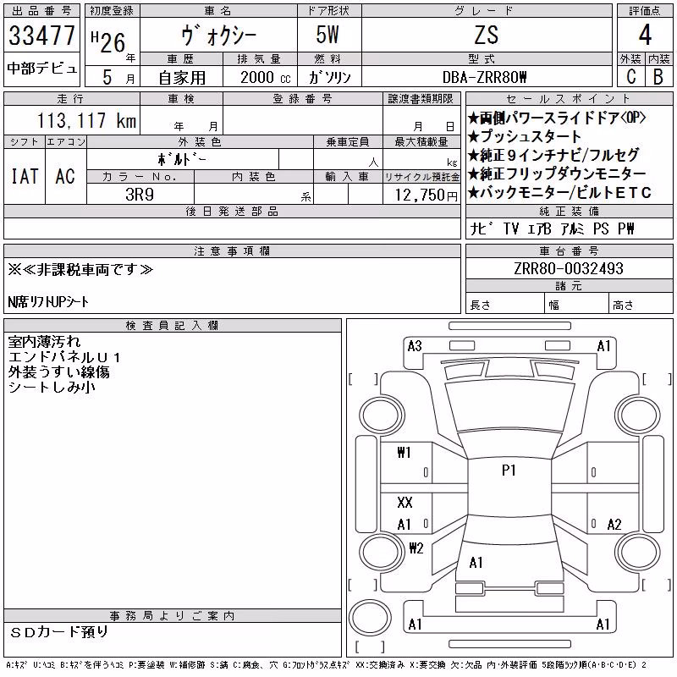Click the office notice "SDカード預り"
Viewport: 677px width, 677px height.
[x=59, y=632]
